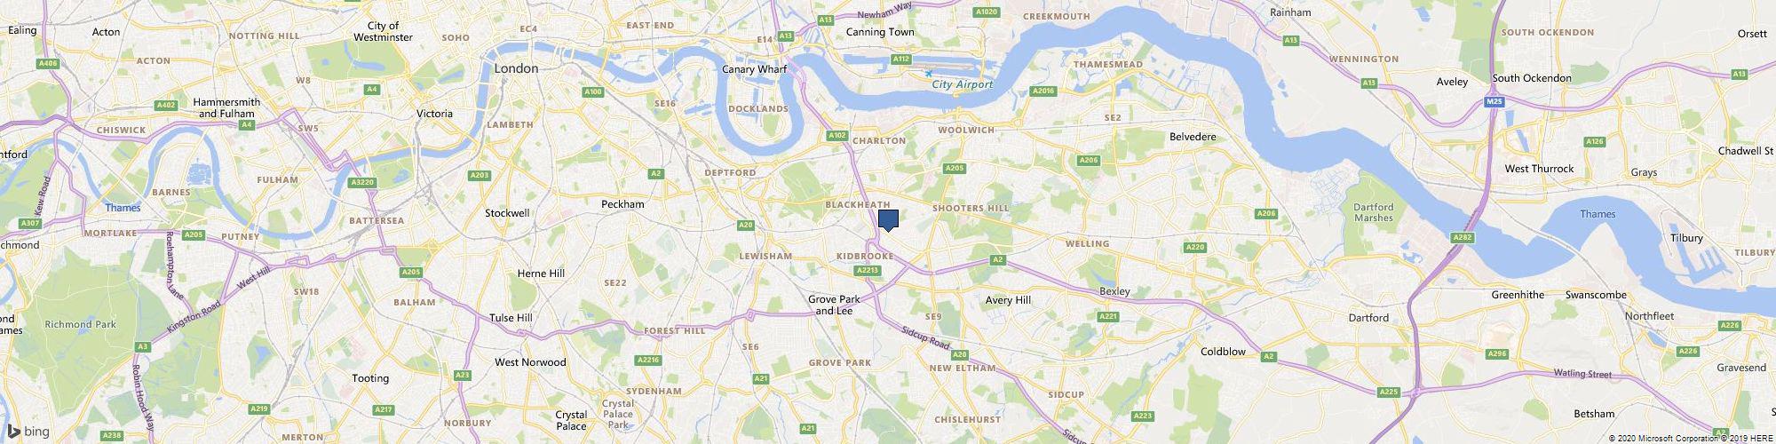Select the Canary Wharf label
Image resolution: width=1776 pixels, height=444 pixels.
click(754, 69)
